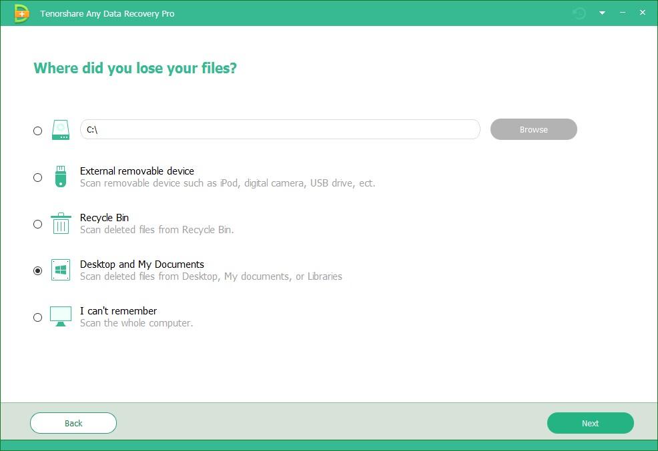
Task: Click the External removable device label
Action: click(x=137, y=171)
